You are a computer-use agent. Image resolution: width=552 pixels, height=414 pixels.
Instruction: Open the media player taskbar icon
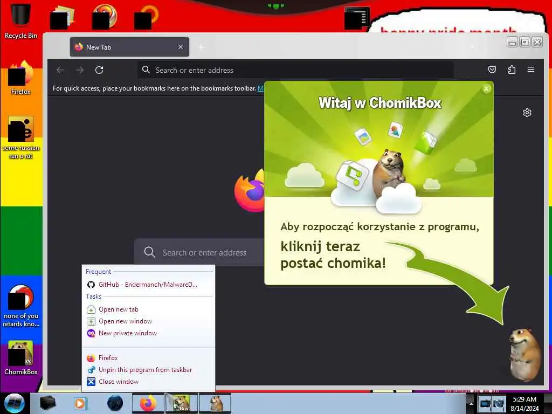(x=80, y=403)
